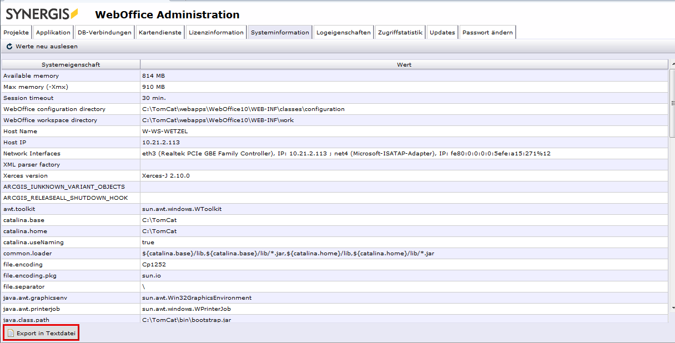Go to the Kartendienste tab

(160, 33)
